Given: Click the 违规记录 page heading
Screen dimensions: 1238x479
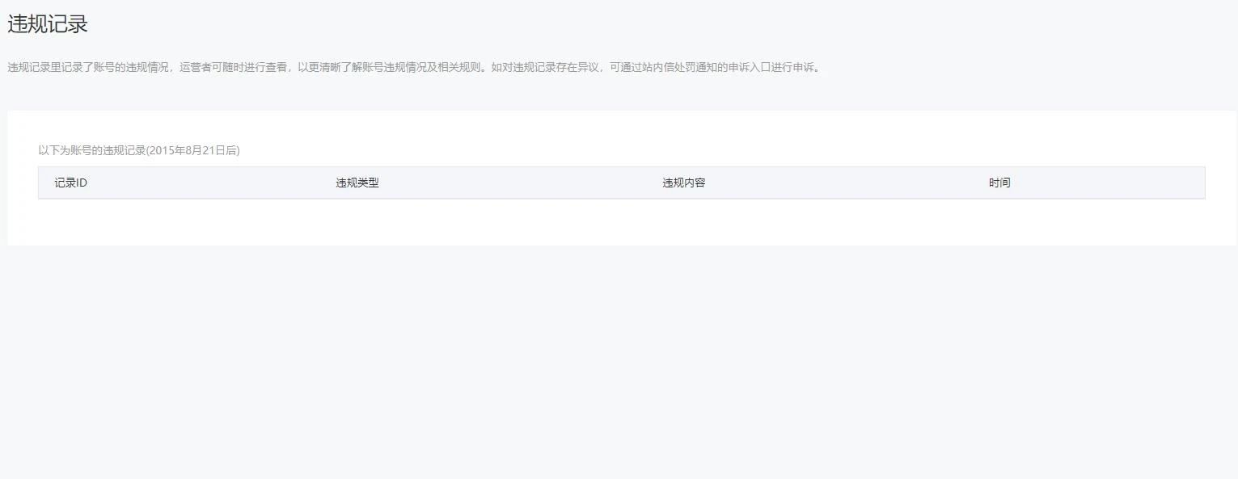Looking at the screenshot, I should tap(48, 24).
